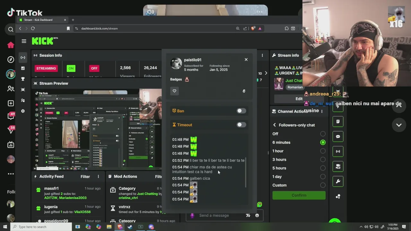Open a new browser tab
This screenshot has width=411, height=231.
pos(73,20)
